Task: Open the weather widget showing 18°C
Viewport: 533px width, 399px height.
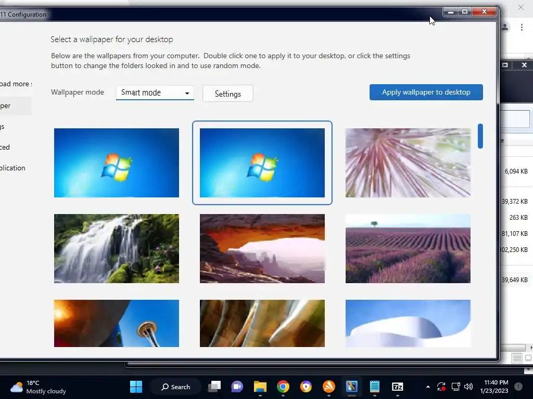Action: [x=38, y=387]
